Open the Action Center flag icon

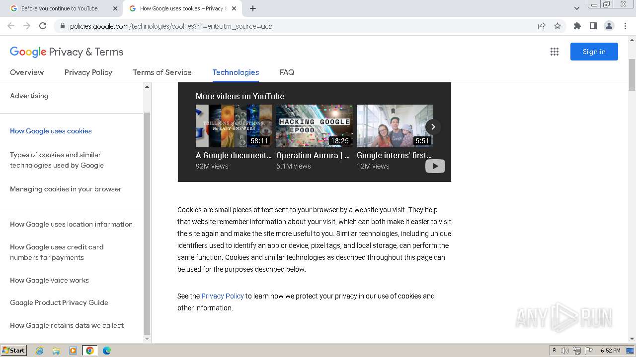(589, 351)
